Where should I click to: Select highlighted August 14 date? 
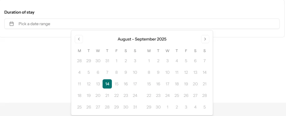[107, 84]
